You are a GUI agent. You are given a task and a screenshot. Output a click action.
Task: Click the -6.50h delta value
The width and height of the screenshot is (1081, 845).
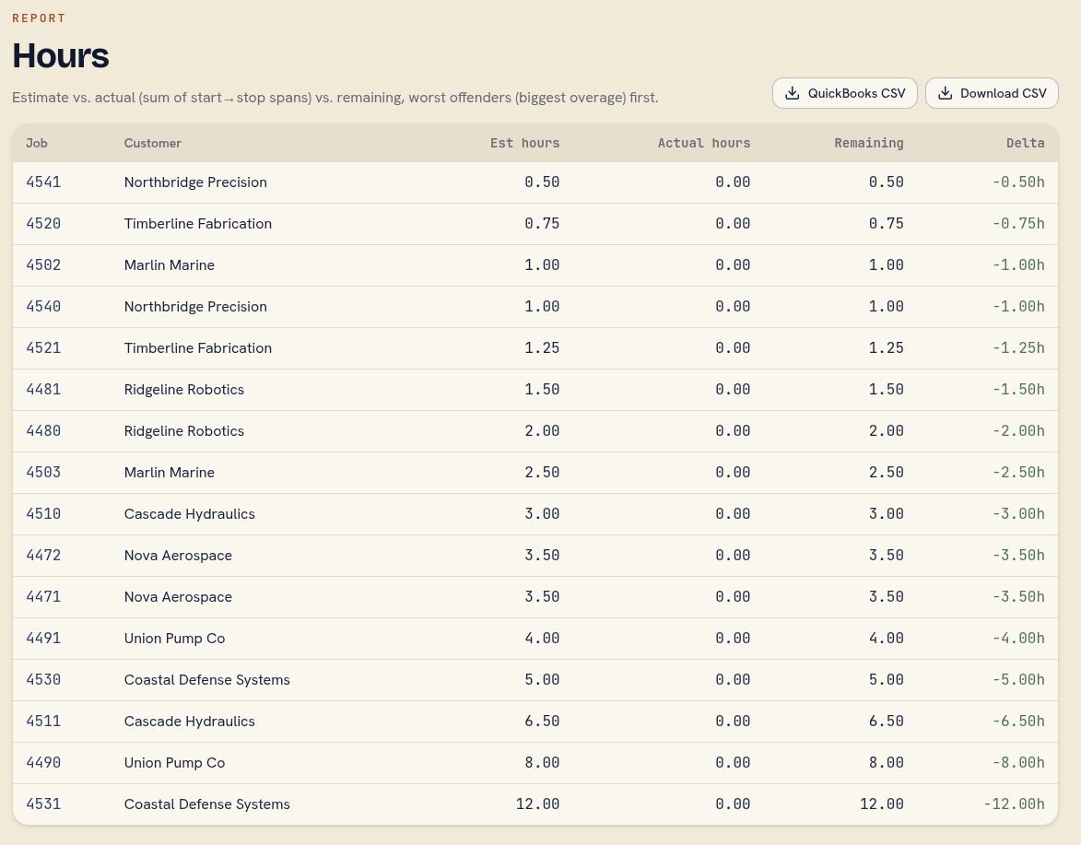tap(1018, 721)
